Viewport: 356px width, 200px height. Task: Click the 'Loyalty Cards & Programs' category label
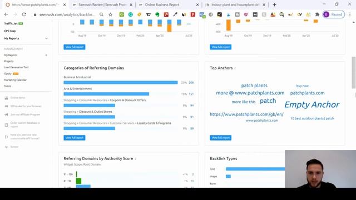(x=154, y=123)
